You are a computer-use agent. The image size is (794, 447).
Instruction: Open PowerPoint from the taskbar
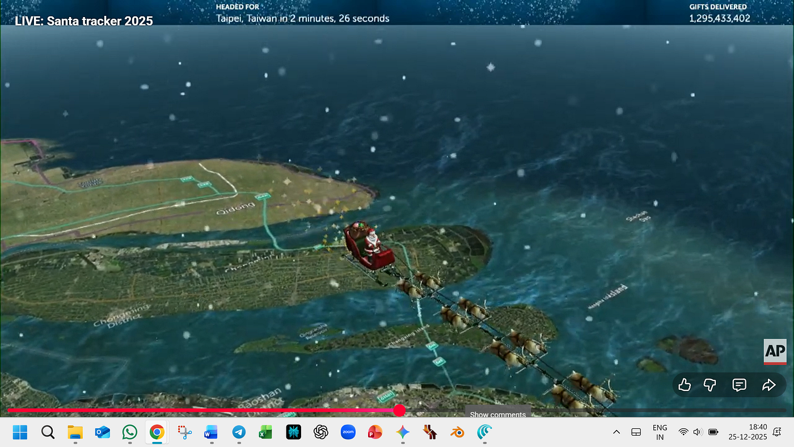point(375,432)
